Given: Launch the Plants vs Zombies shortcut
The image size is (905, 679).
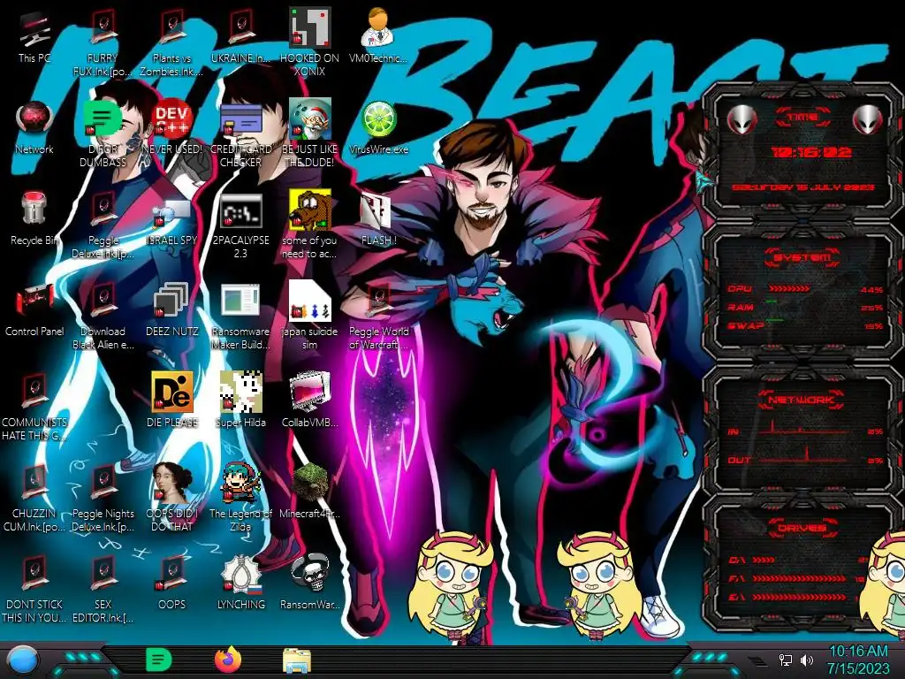Looking at the screenshot, I should click(171, 27).
